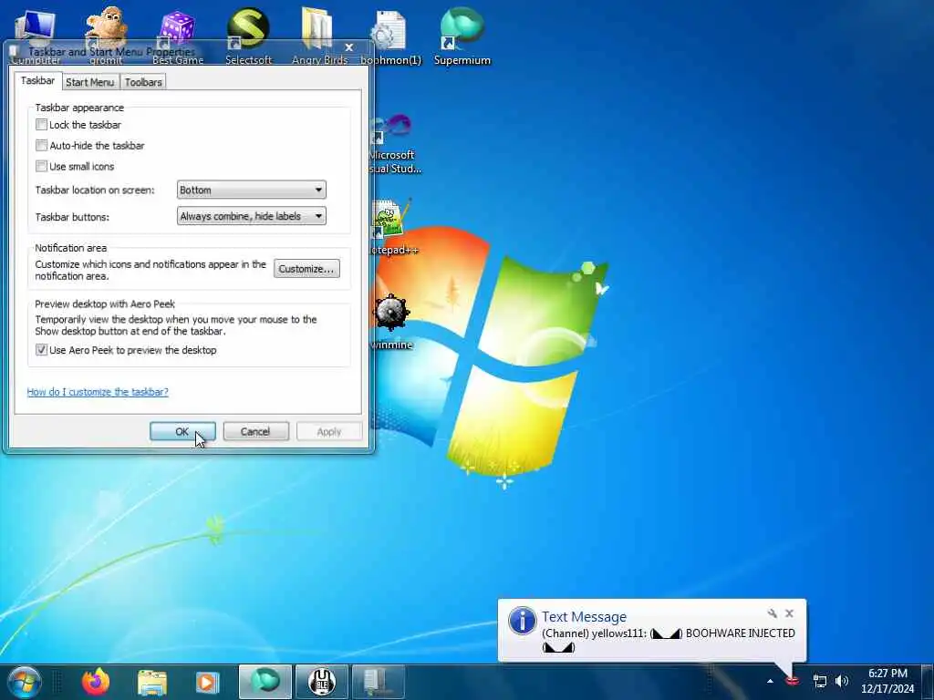The image size is (934, 700).
Task: Open Angry Birds desktop folder
Action: point(319,36)
